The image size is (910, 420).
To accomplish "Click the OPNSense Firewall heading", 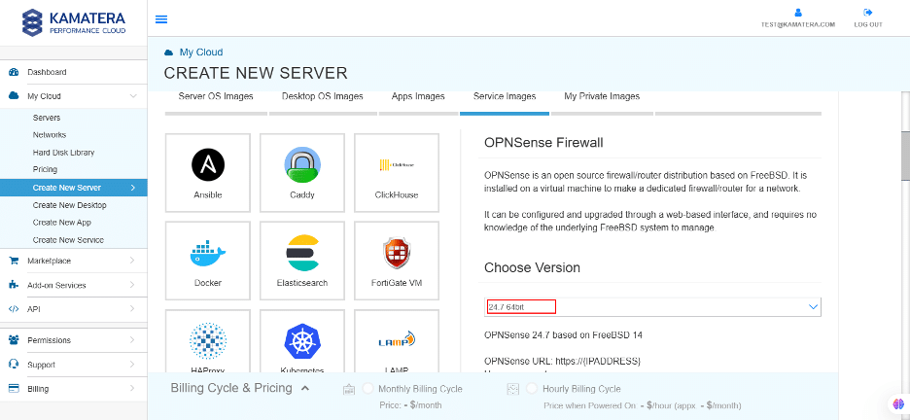I will [x=543, y=143].
